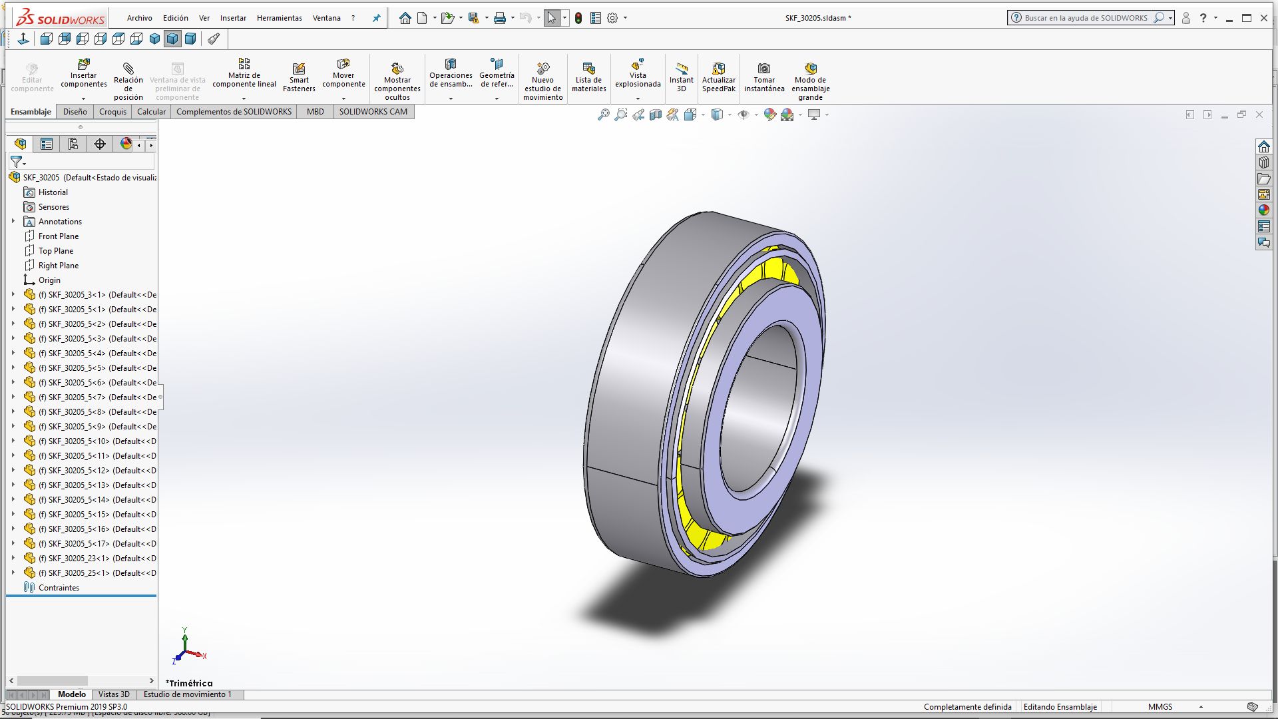Open Insertar componentes dropdown arrow
The height and width of the screenshot is (719, 1278).
click(83, 99)
